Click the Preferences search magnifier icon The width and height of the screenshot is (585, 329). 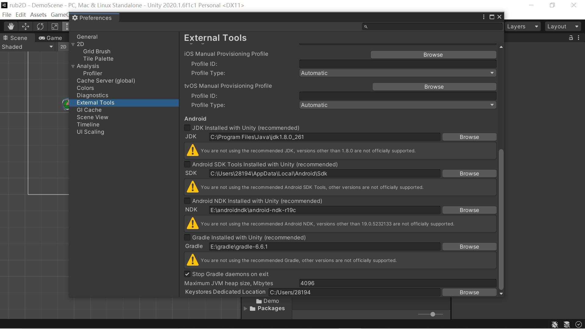pos(366,27)
